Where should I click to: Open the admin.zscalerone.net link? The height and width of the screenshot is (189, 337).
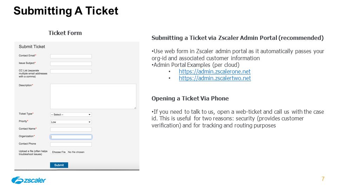click(x=215, y=71)
